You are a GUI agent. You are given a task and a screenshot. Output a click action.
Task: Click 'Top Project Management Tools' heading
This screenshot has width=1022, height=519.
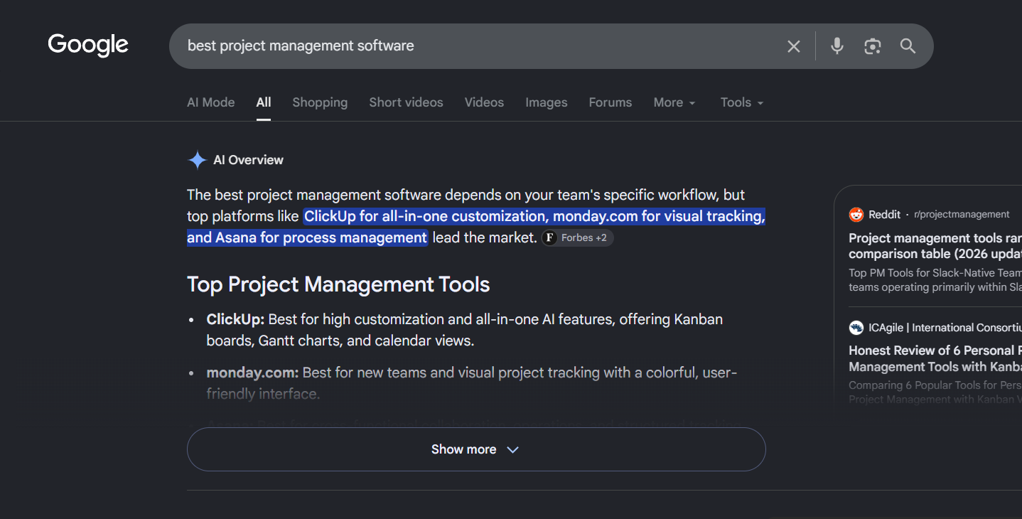pos(338,284)
